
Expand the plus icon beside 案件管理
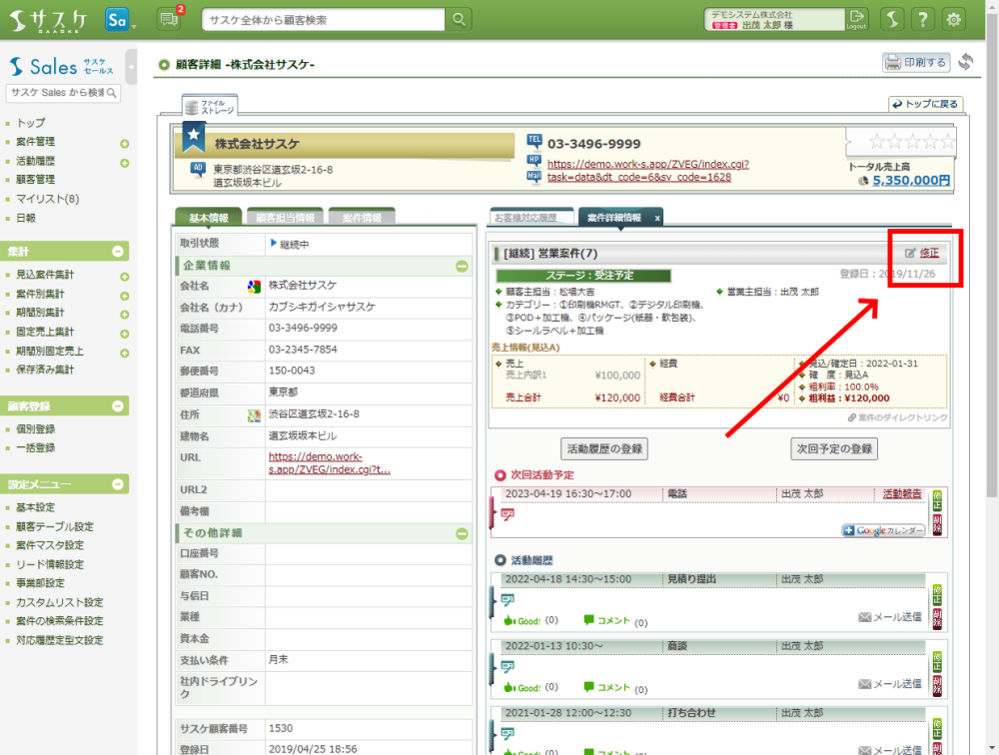pyautogui.click(x=125, y=143)
